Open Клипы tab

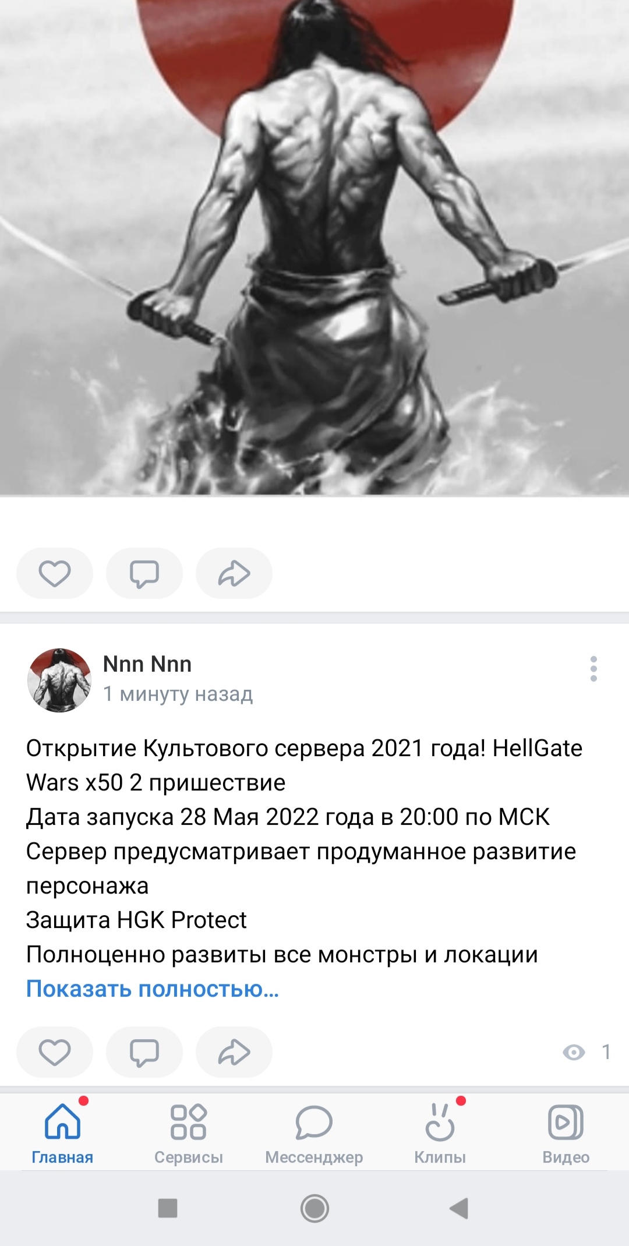click(x=440, y=1132)
